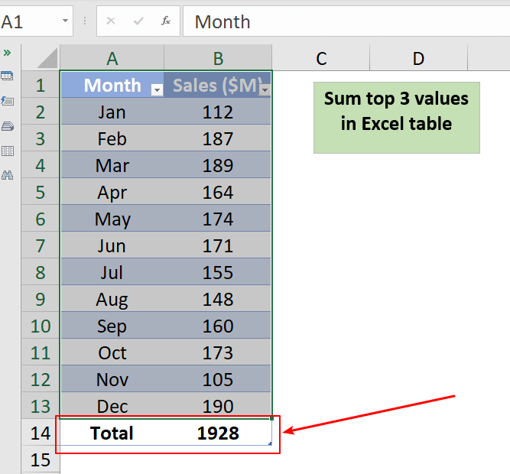
Task: Expand the side pane with double-chevron icon
Action: [x=7, y=53]
